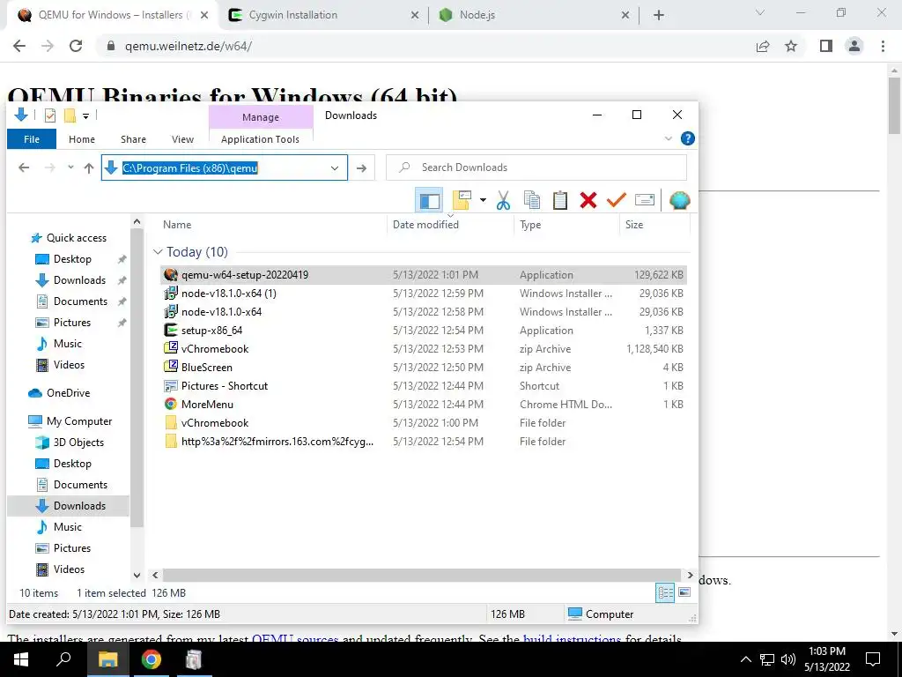Click the Cut scissors icon
Image resolution: width=902 pixels, height=677 pixels.
[503, 200]
